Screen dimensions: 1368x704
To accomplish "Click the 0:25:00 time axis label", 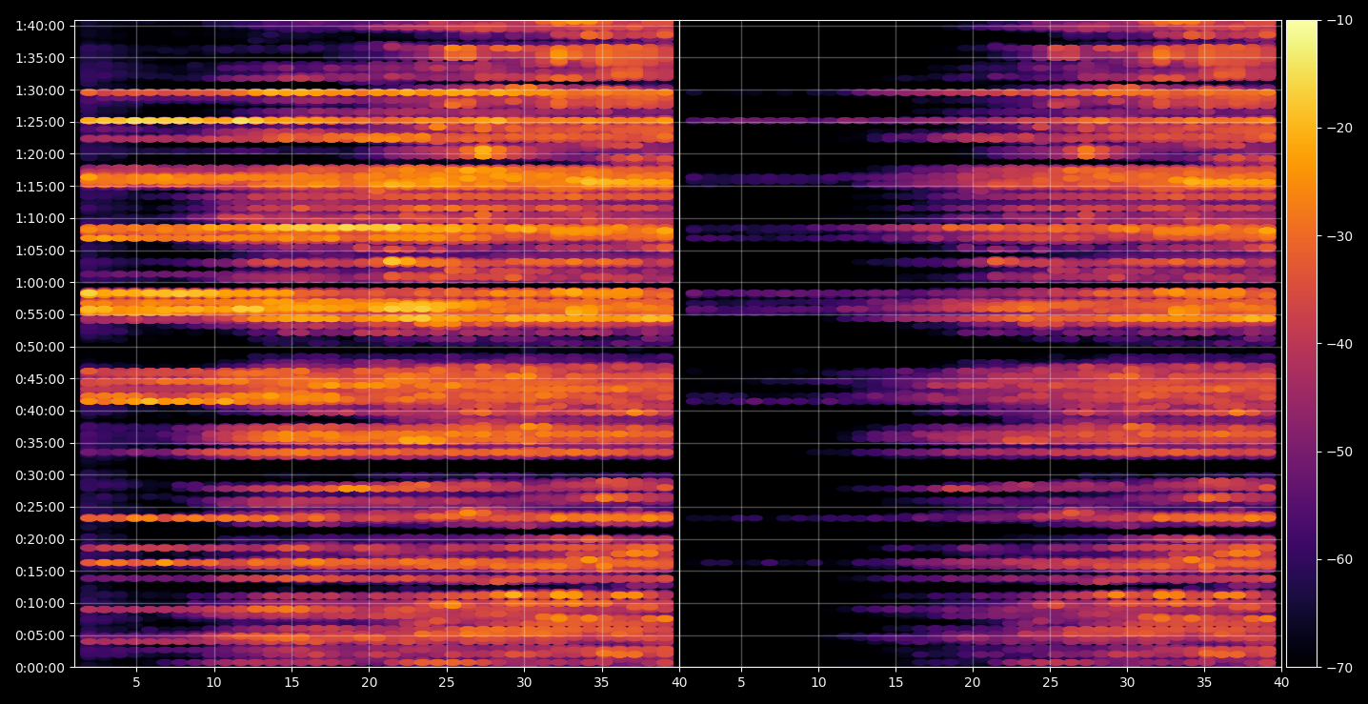I will [x=40, y=507].
